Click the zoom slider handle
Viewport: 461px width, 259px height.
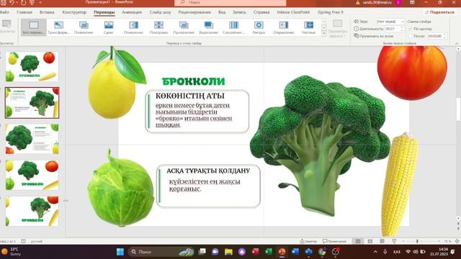coord(417,241)
